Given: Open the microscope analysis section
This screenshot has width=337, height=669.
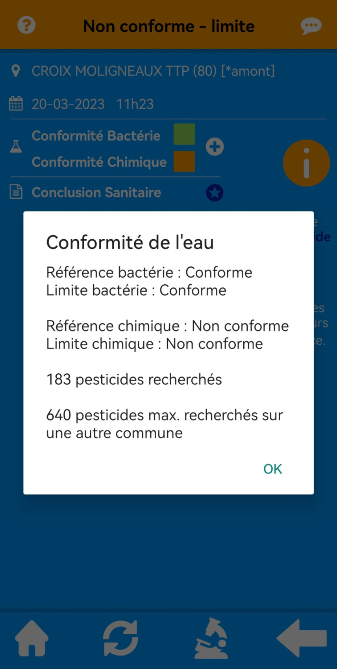Looking at the screenshot, I should tap(211, 638).
